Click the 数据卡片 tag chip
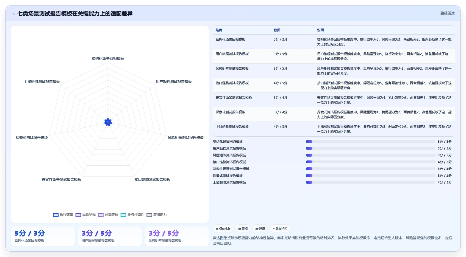 coord(280,228)
